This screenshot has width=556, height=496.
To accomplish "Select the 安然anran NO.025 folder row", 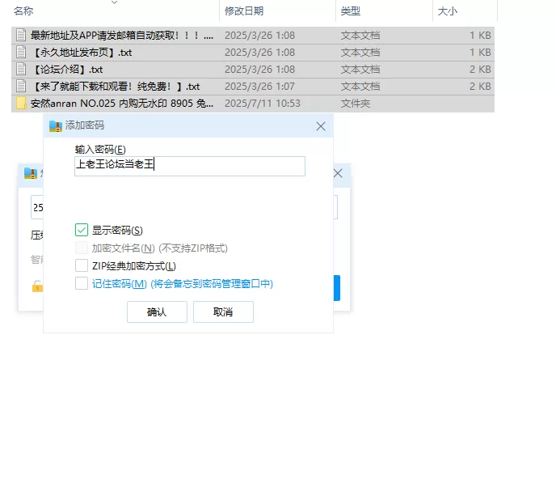I will tap(253, 104).
